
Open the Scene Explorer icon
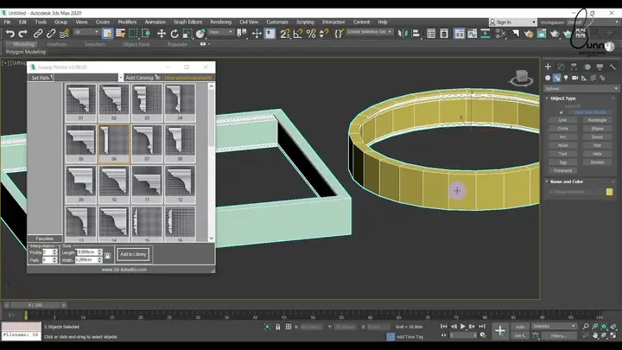(x=431, y=34)
